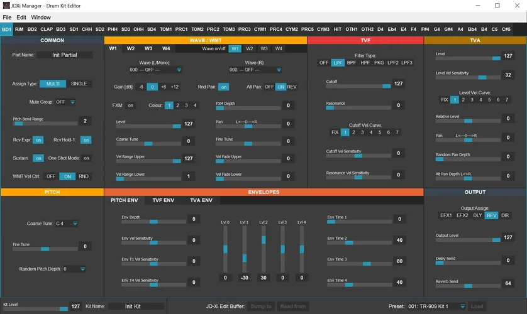Click the Load preset button
This screenshot has height=314, width=527.
point(477,306)
